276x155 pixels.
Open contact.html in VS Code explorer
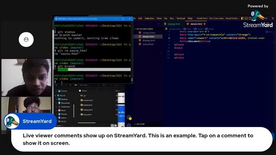149,33
